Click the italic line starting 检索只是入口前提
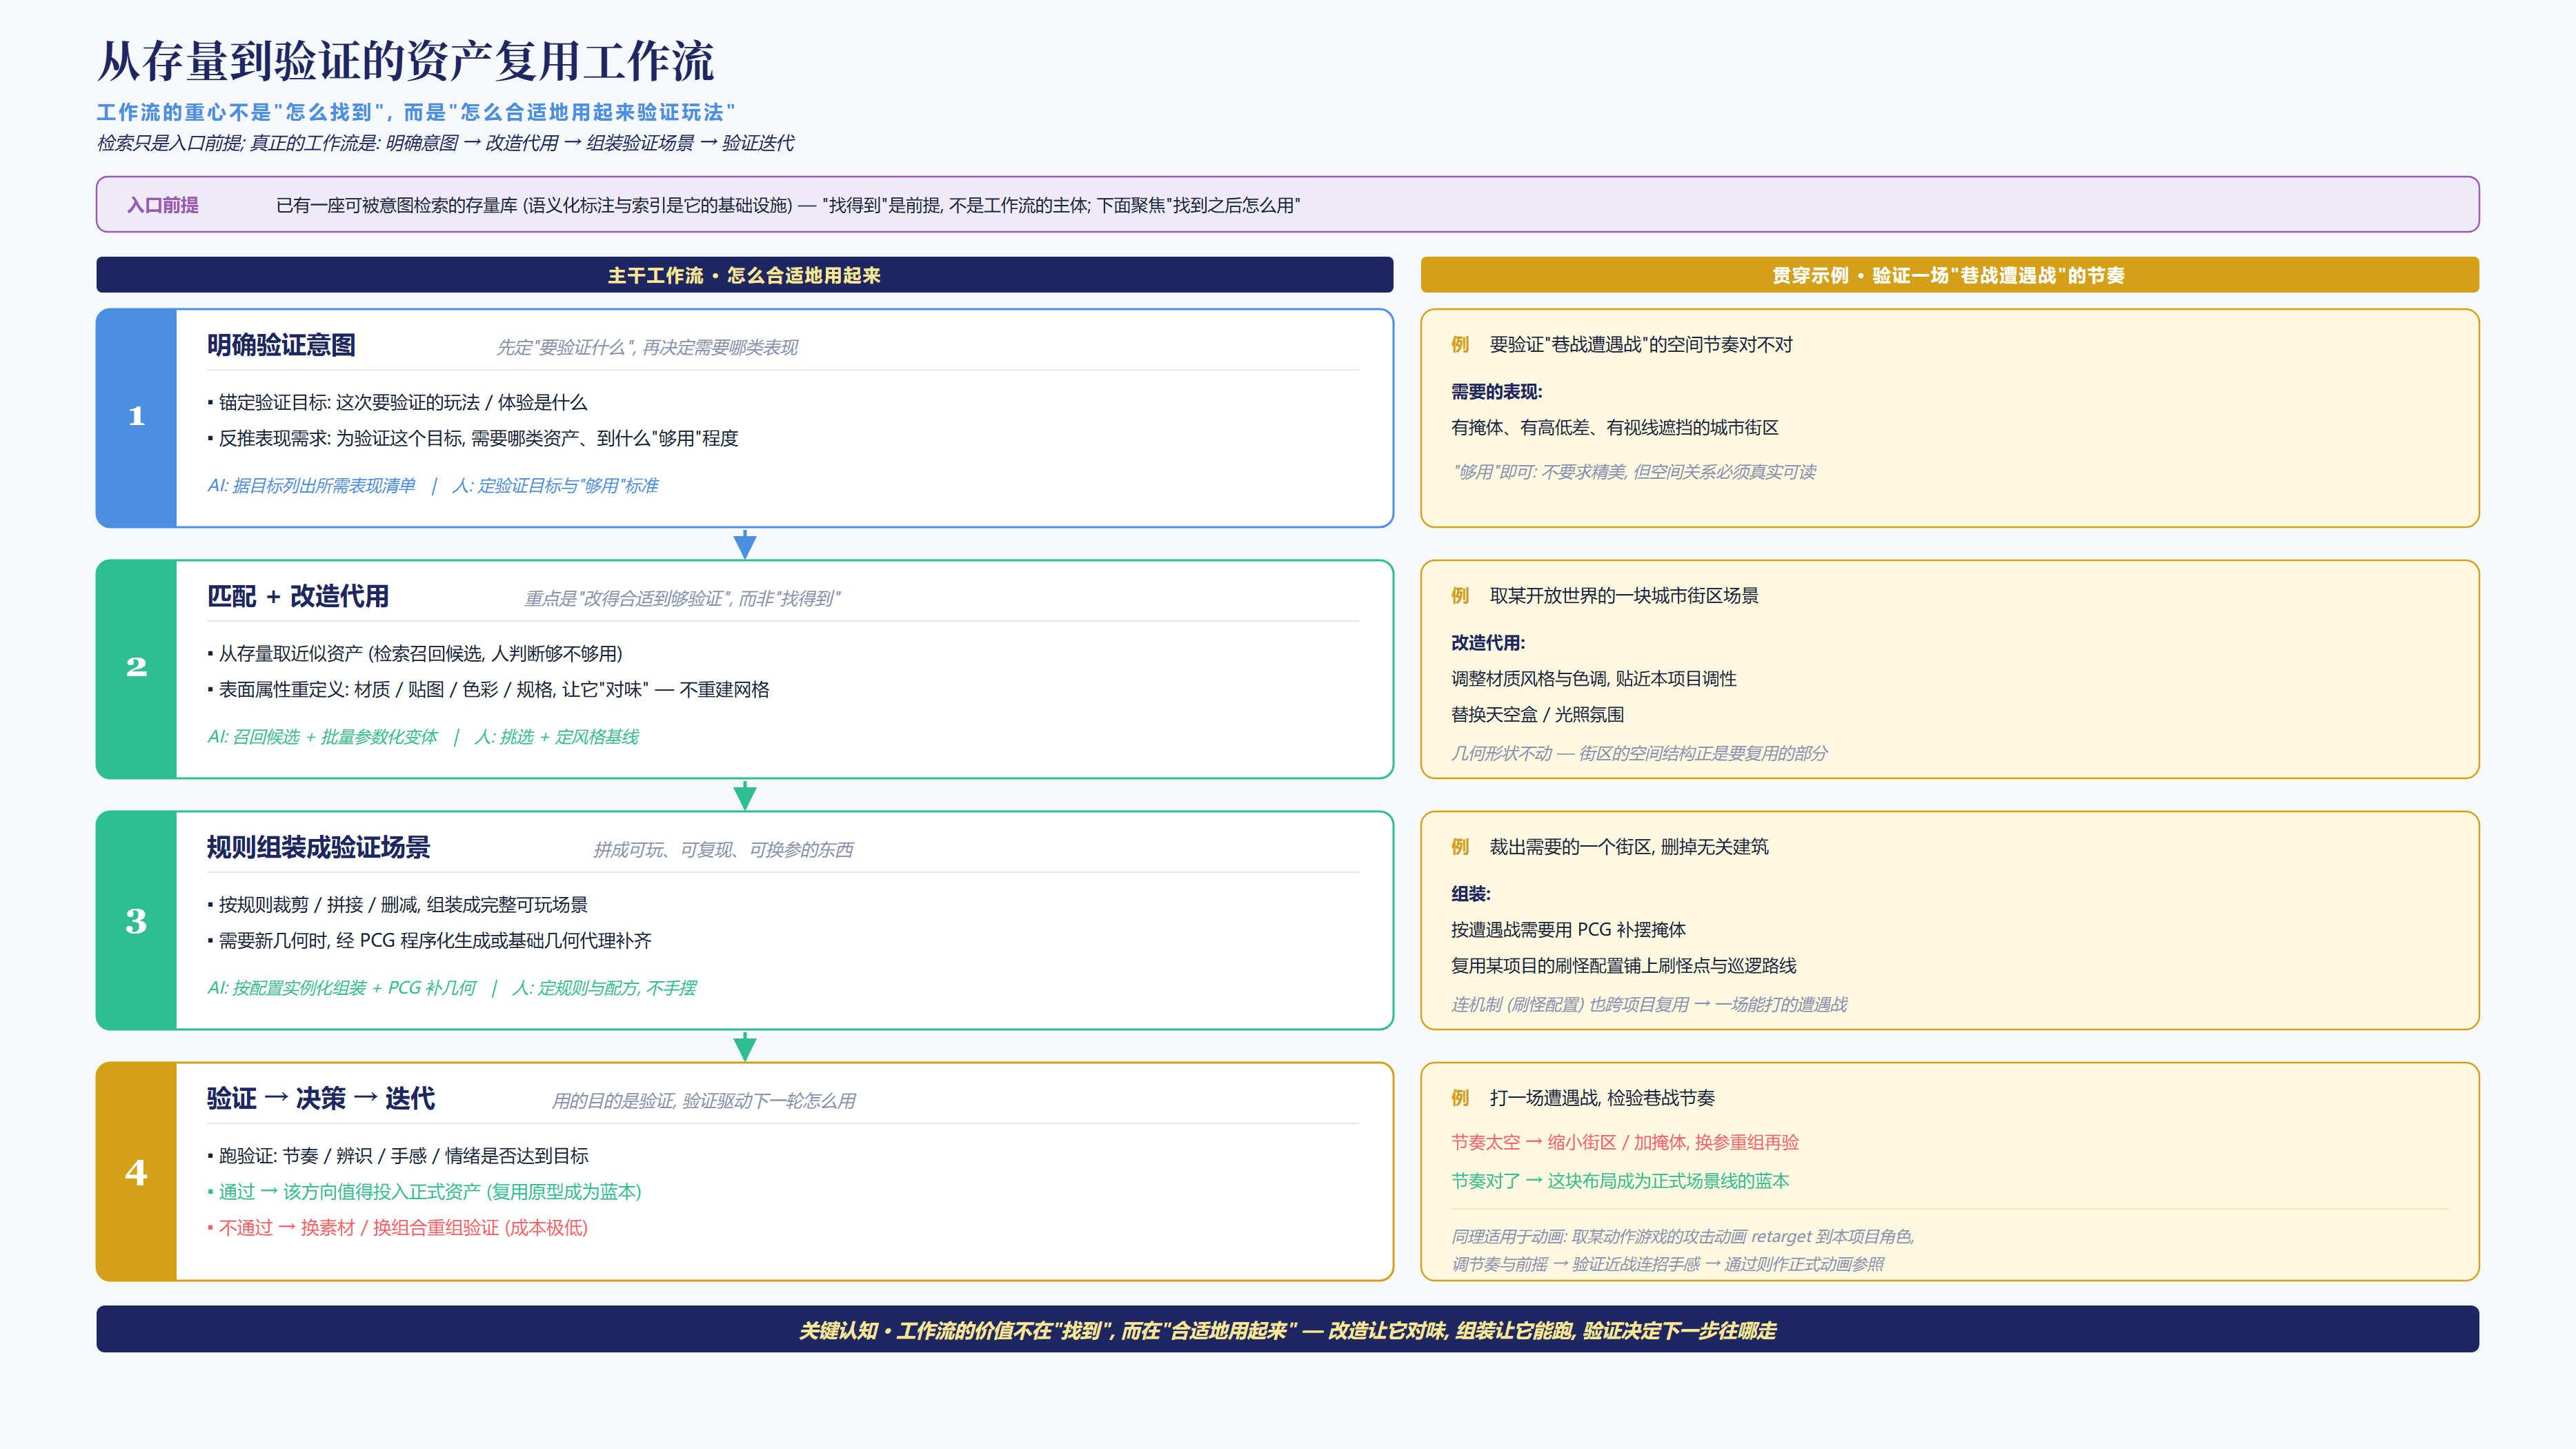The image size is (2576, 1449). coord(445,143)
